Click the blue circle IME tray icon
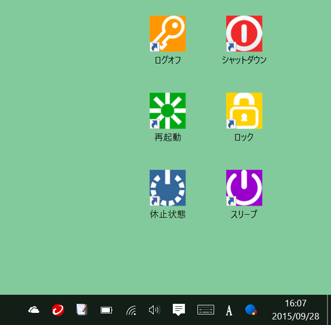This screenshot has height=325, width=331. click(251, 310)
